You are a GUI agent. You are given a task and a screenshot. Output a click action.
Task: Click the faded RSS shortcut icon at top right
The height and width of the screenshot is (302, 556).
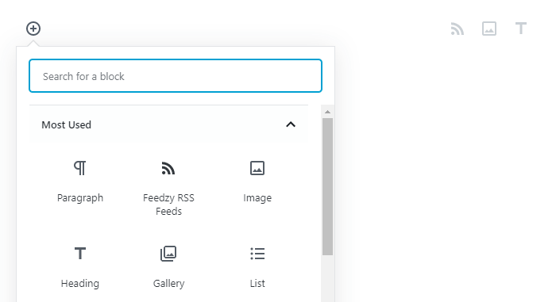click(x=457, y=29)
